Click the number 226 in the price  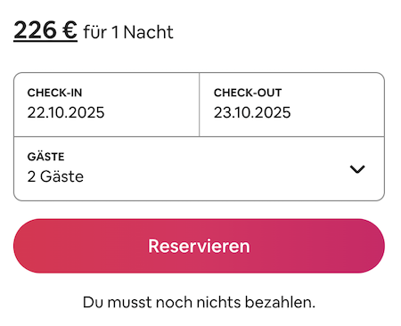(x=35, y=30)
